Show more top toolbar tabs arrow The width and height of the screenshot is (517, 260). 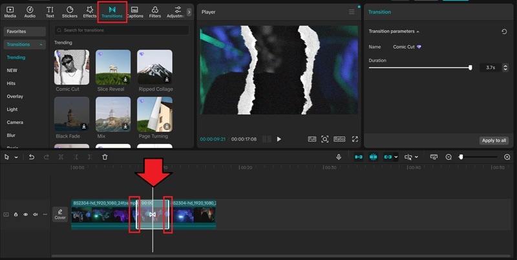tap(189, 12)
